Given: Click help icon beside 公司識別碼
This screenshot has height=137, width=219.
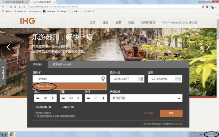Looking at the screenshot, I should (50, 107).
